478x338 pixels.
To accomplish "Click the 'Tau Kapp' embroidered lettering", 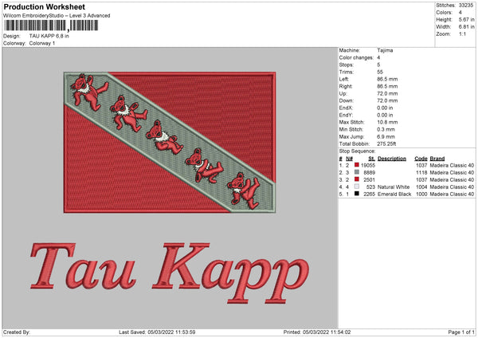I will tap(170, 273).
